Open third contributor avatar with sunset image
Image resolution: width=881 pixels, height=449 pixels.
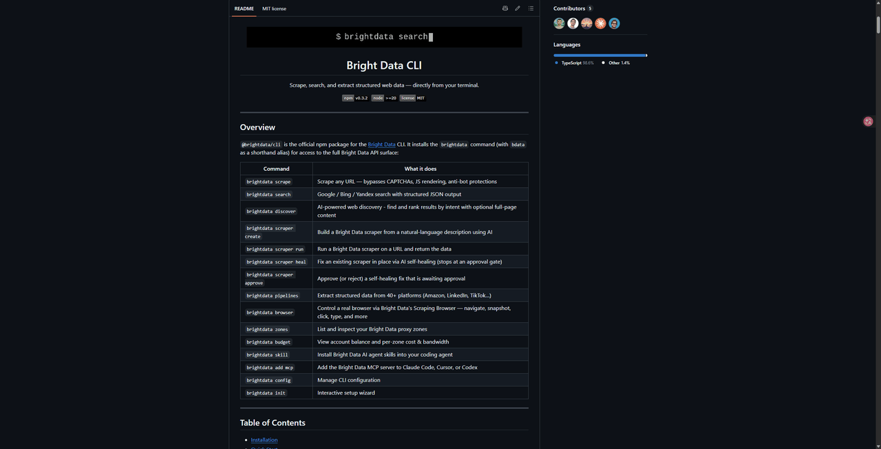point(586,23)
